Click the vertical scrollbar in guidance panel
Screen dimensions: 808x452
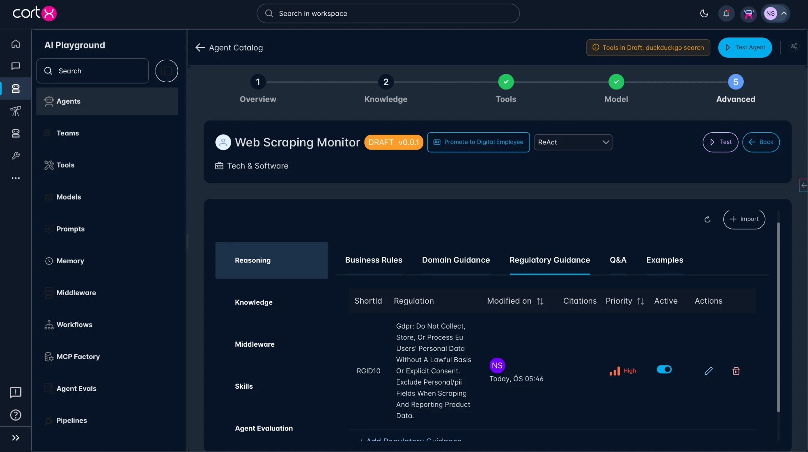coord(779,317)
